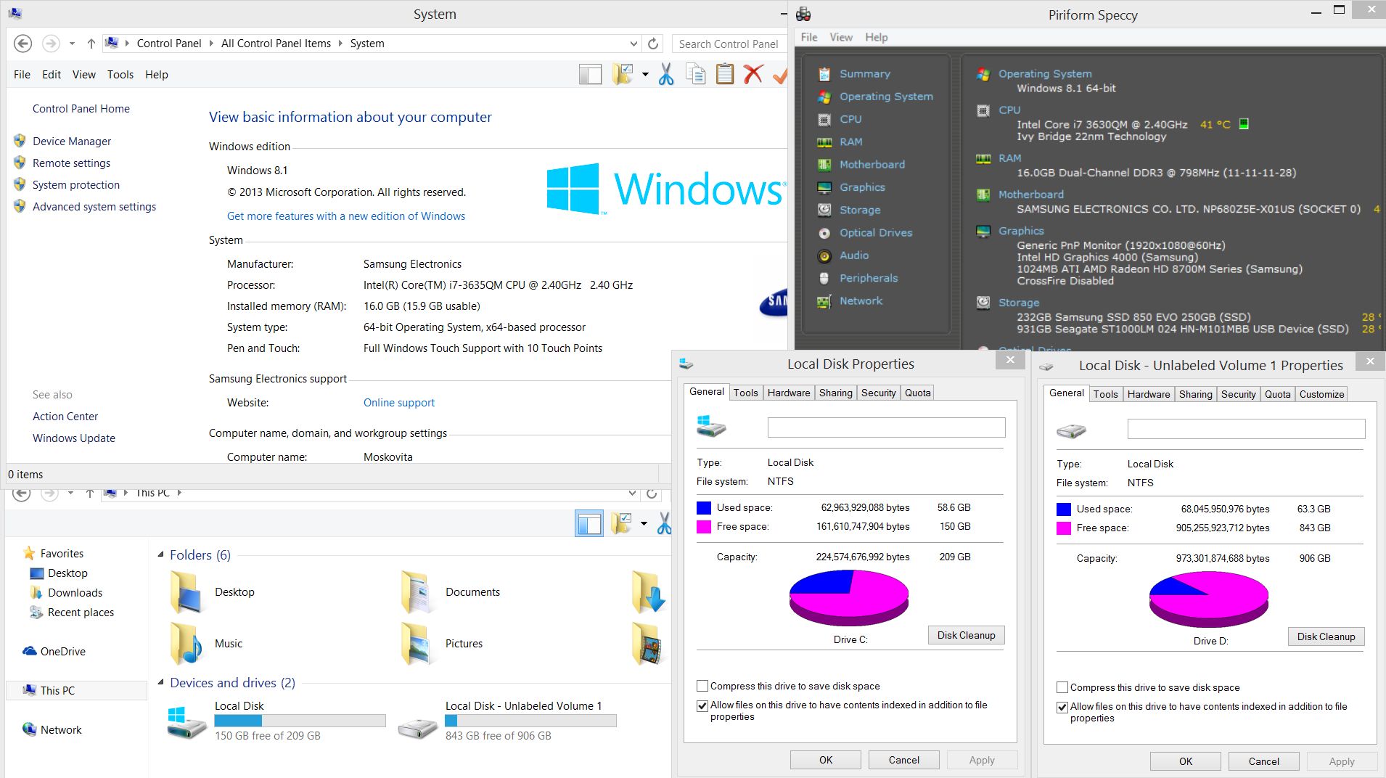Click the Drive D label text field
Image resolution: width=1386 pixels, height=778 pixels.
pos(1246,429)
